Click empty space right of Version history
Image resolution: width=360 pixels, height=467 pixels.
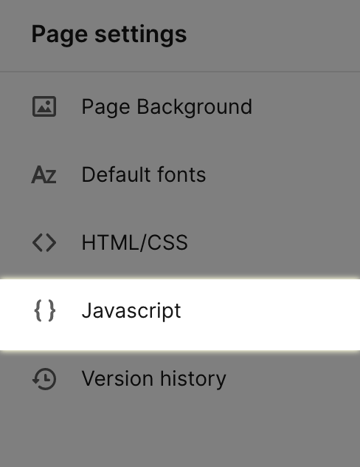click(x=291, y=379)
